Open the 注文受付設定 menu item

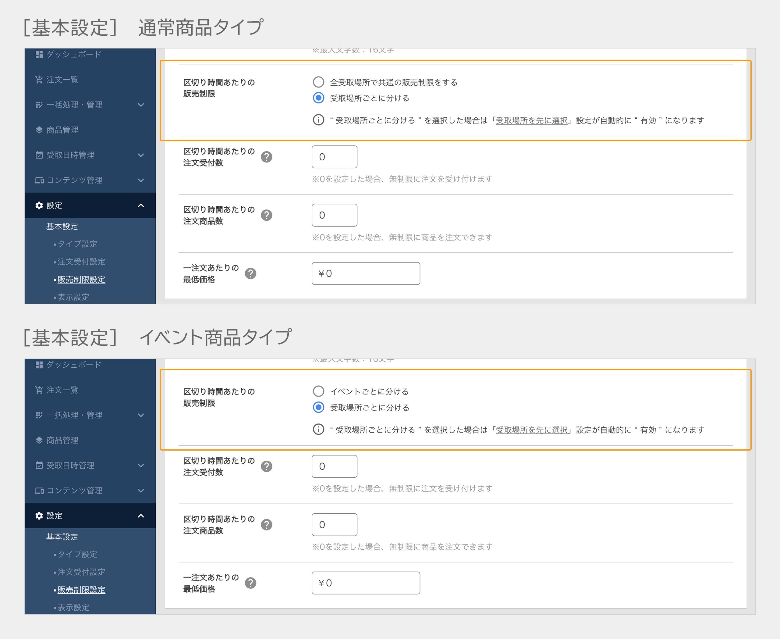(x=80, y=262)
